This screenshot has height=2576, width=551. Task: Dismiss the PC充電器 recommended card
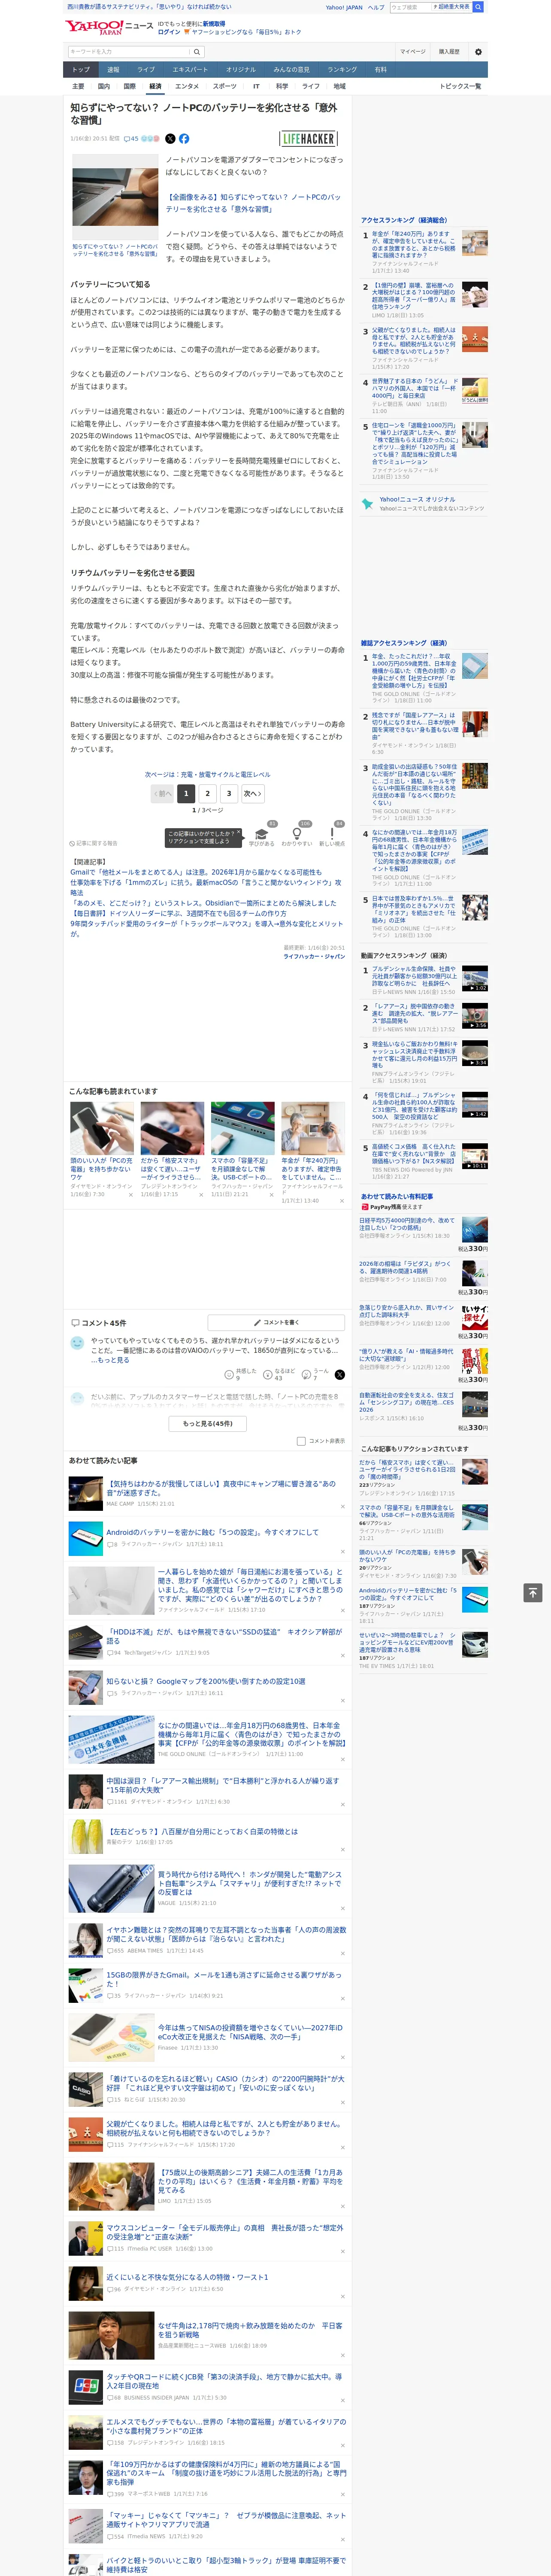(x=131, y=1194)
